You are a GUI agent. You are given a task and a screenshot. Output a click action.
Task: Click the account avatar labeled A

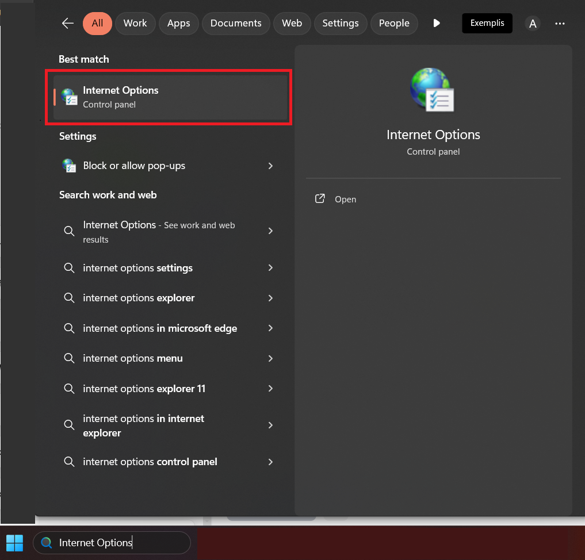[x=533, y=24]
